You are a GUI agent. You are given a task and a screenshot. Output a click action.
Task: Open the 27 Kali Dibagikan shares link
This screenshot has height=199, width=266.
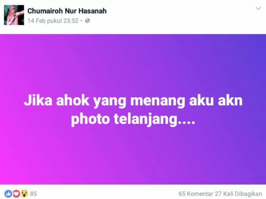[238, 194]
